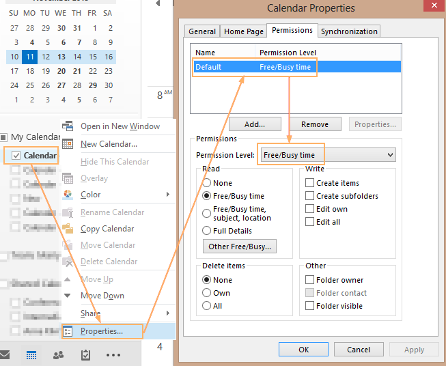Screen dimensions: 446x366
Task: Select November 29 in mini calendar
Action: [93, 85]
